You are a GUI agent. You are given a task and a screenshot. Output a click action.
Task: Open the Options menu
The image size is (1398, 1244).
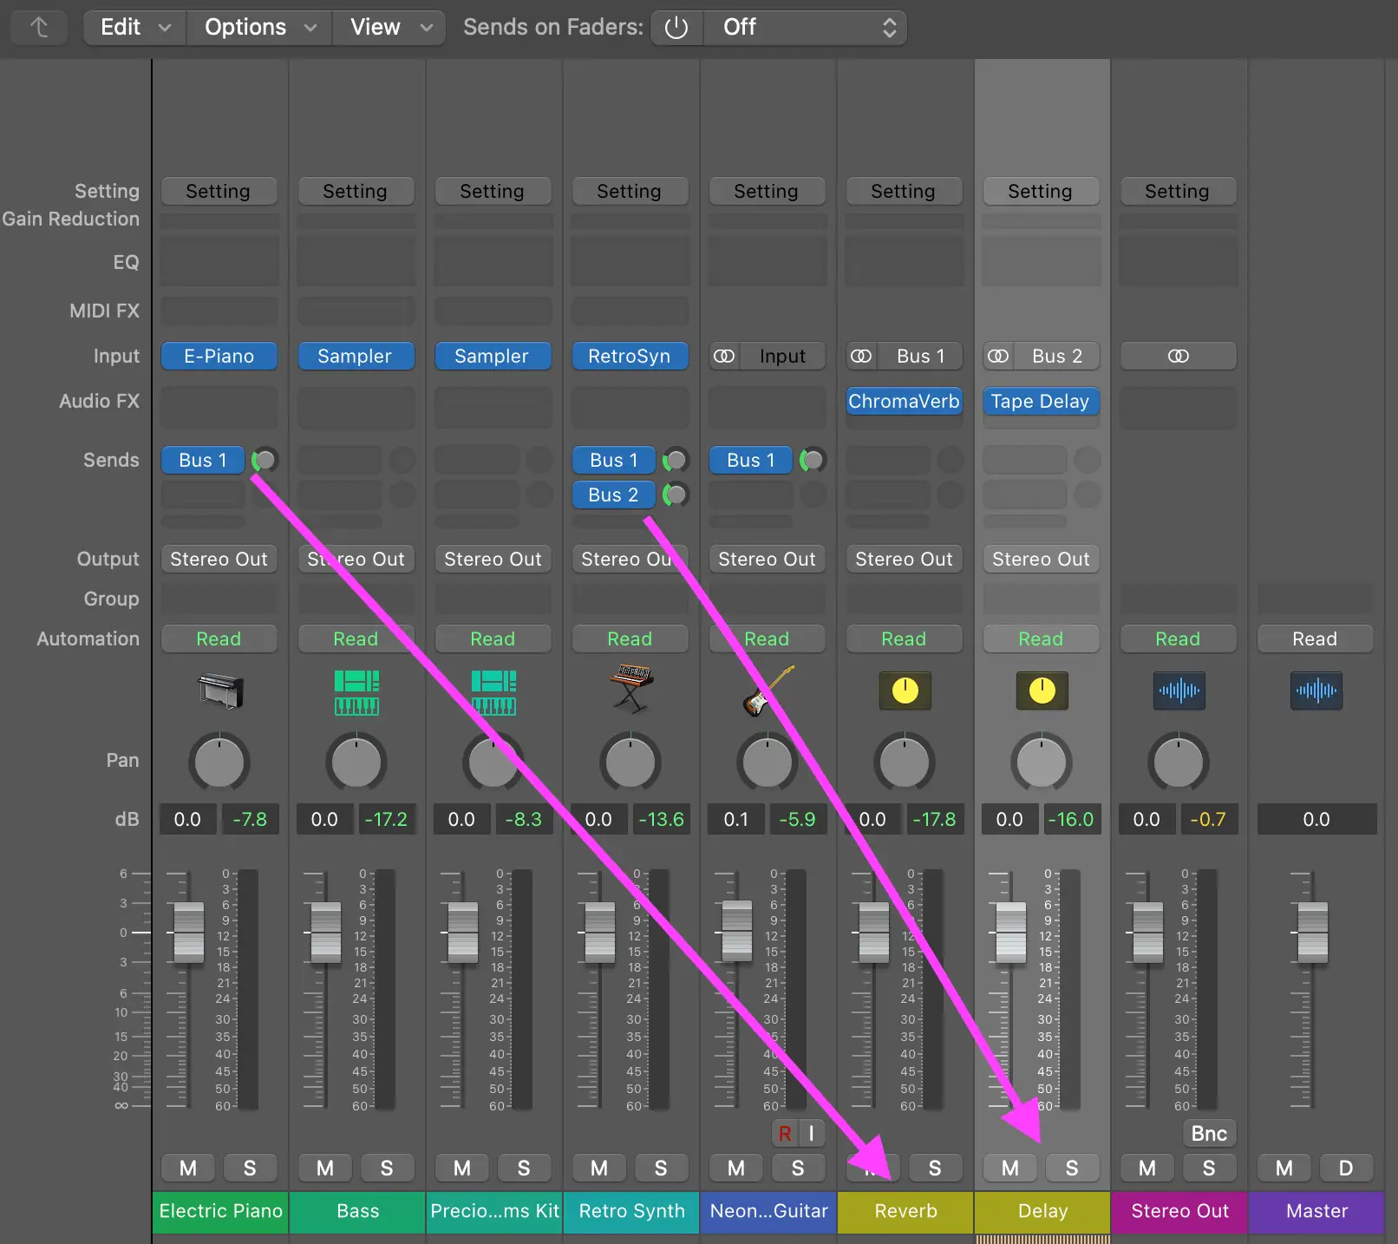[x=260, y=27]
